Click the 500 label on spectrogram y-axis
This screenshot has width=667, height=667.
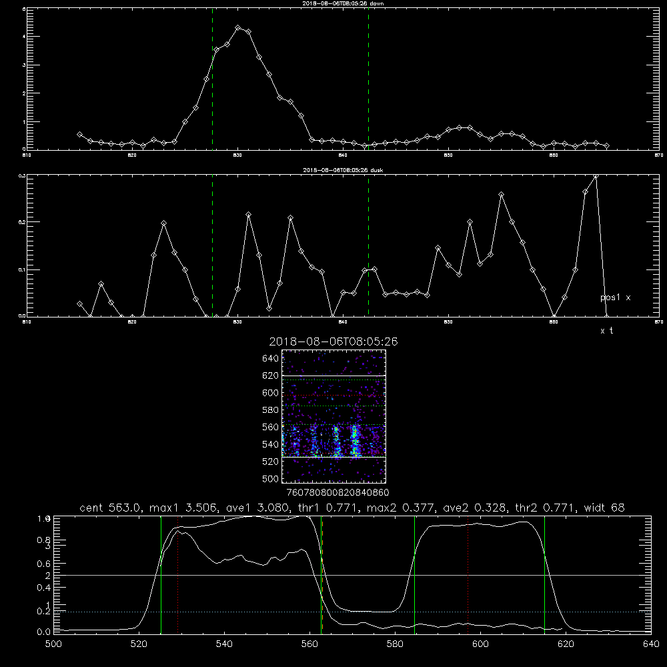coord(271,479)
